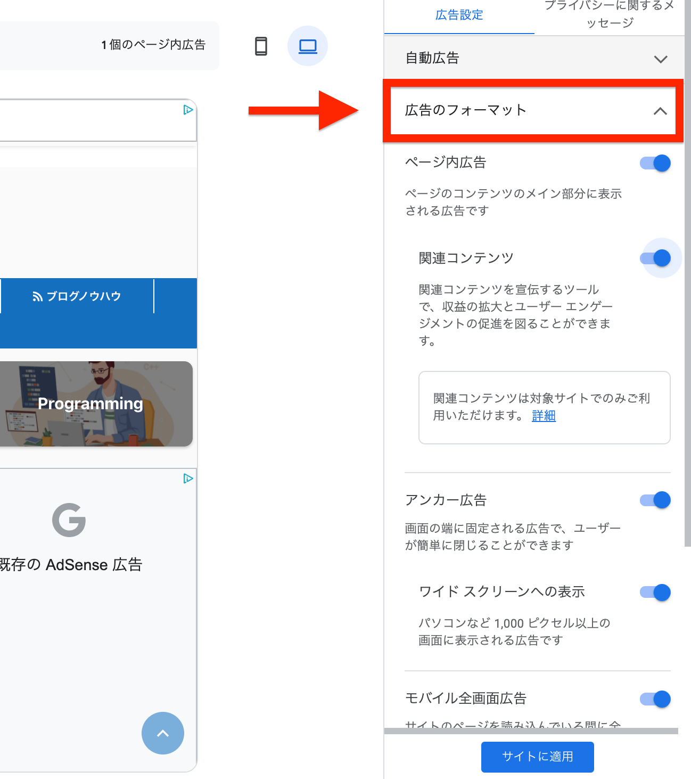Click AdChoices icon on existing AdSense ad
Image resolution: width=691 pixels, height=779 pixels.
tap(188, 478)
